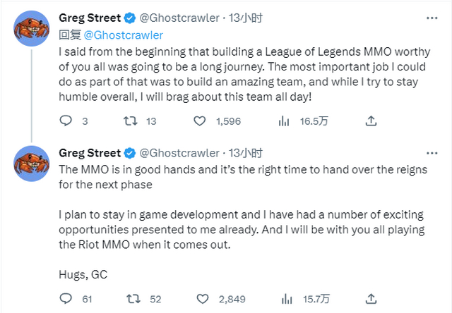Retweet the first tweet with 13 retweets

(x=130, y=121)
